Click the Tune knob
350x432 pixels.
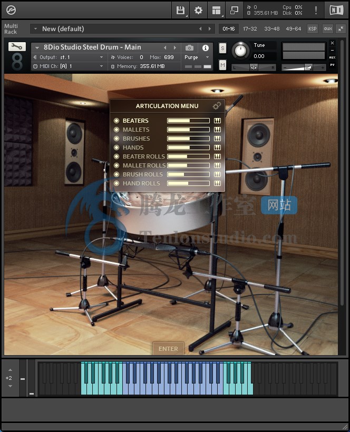click(240, 51)
